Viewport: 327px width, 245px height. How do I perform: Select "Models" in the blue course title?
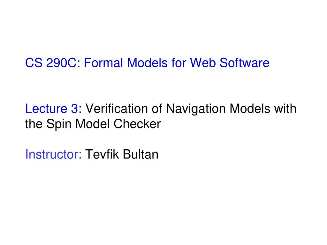tap(147, 63)
